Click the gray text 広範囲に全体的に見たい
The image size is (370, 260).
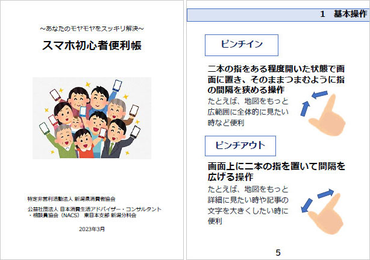tap(248, 112)
